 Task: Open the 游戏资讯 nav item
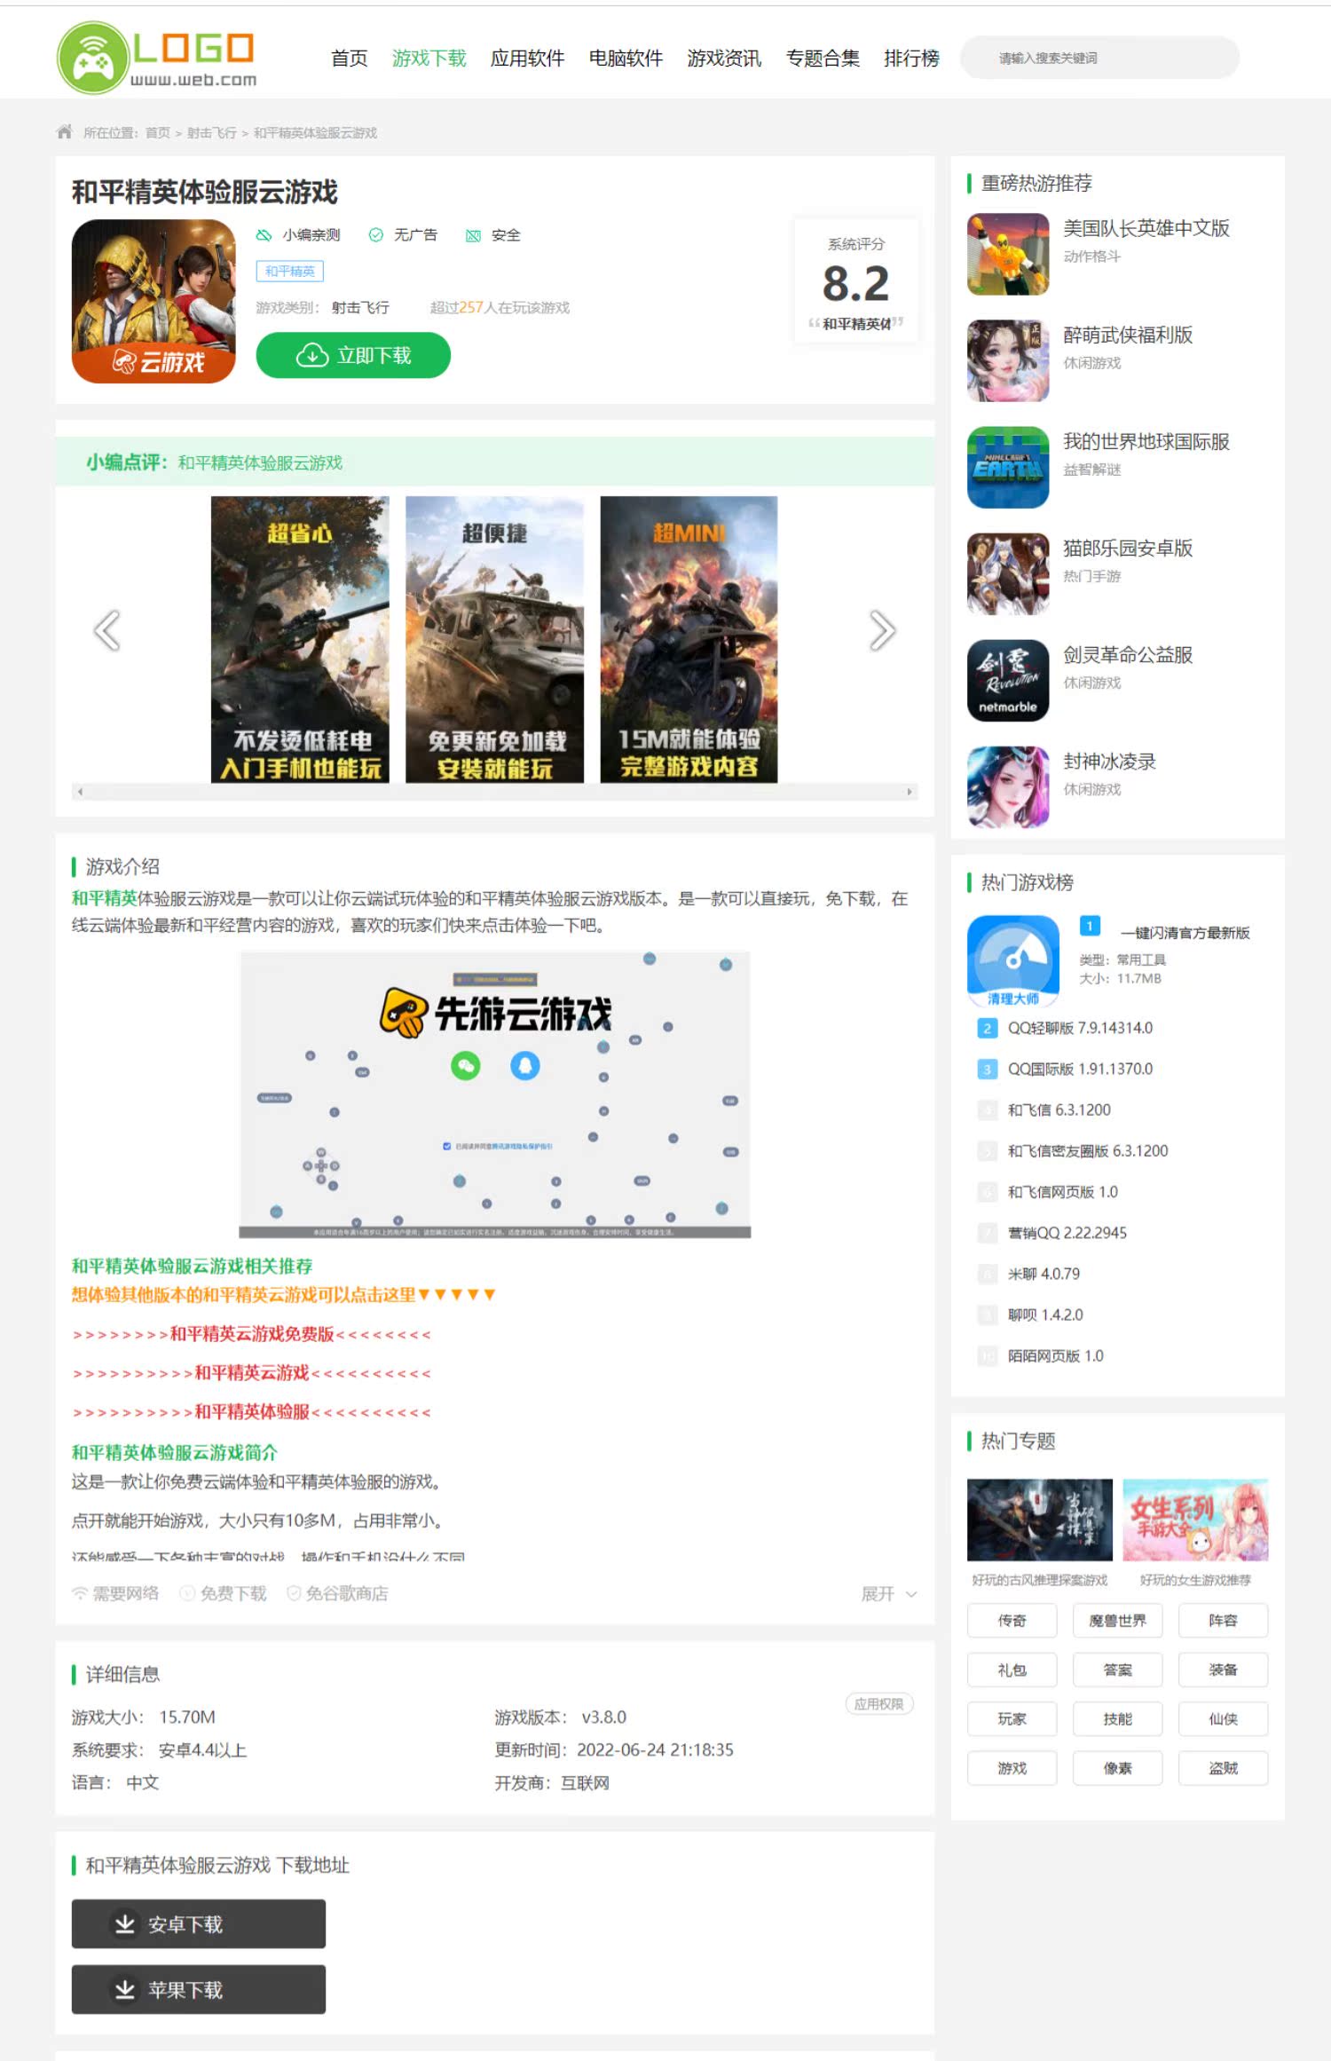coord(725,59)
